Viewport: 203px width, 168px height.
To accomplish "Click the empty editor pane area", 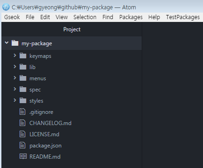I will 173,95.
